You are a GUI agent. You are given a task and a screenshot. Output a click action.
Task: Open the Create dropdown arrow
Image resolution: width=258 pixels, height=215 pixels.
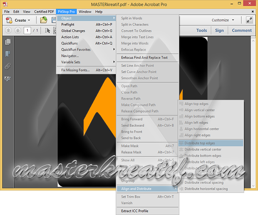coord(29,20)
